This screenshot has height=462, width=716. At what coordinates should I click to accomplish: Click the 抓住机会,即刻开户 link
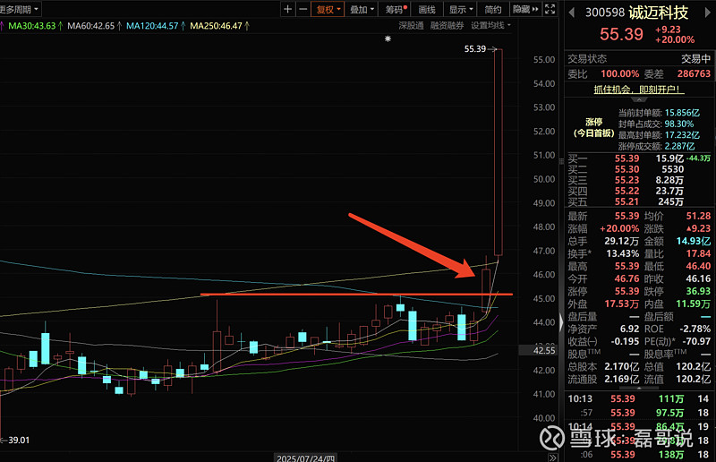tap(639, 90)
